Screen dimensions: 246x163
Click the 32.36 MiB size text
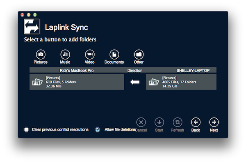[53, 86]
